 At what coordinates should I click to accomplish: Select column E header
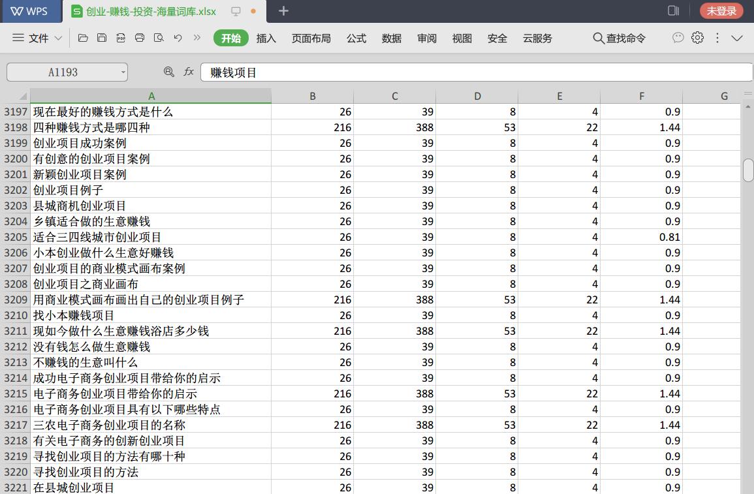point(559,96)
